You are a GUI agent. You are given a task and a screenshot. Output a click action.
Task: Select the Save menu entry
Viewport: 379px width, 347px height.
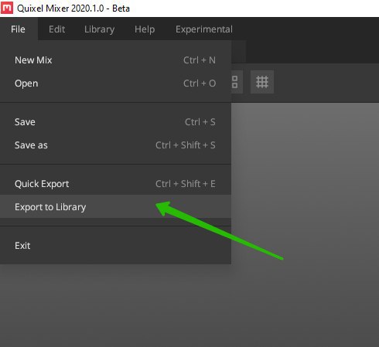(x=115, y=122)
